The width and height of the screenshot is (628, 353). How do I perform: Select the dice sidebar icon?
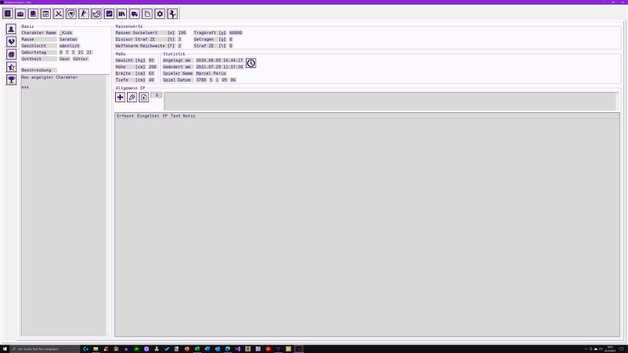[11, 54]
